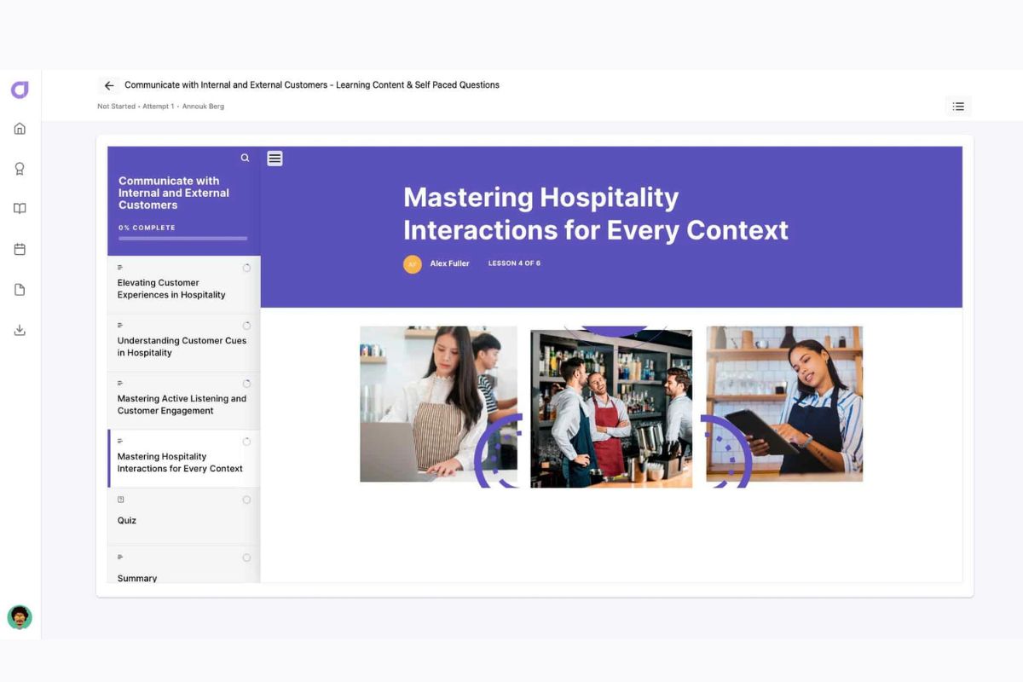
Task: Click the Not Started status text
Action: [117, 107]
